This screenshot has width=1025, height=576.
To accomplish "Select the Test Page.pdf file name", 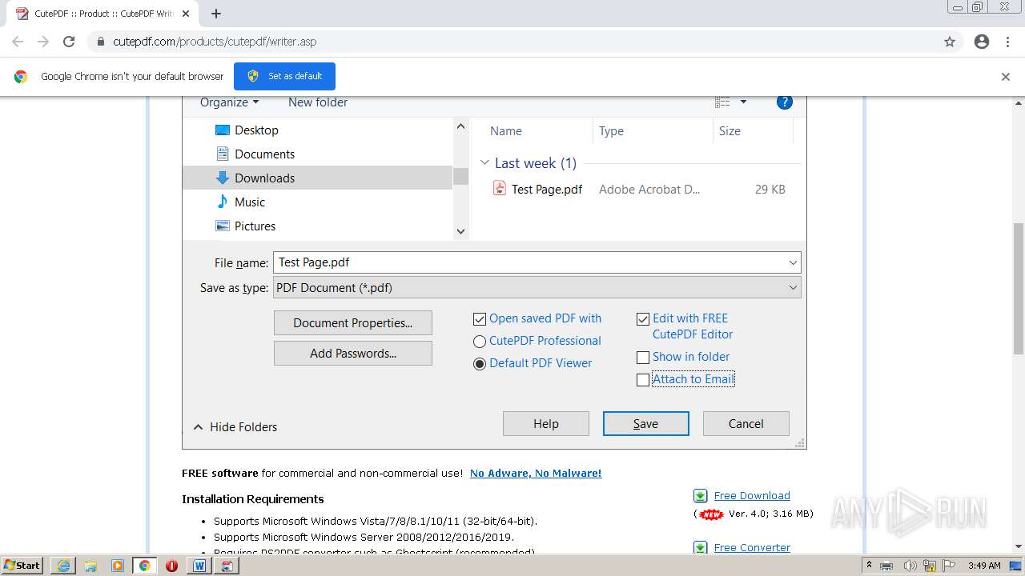I will 547,190.
